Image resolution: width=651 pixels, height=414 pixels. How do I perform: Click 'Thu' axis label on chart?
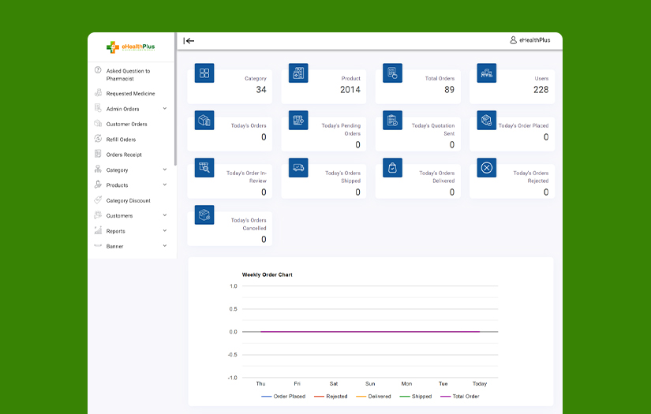click(x=260, y=384)
